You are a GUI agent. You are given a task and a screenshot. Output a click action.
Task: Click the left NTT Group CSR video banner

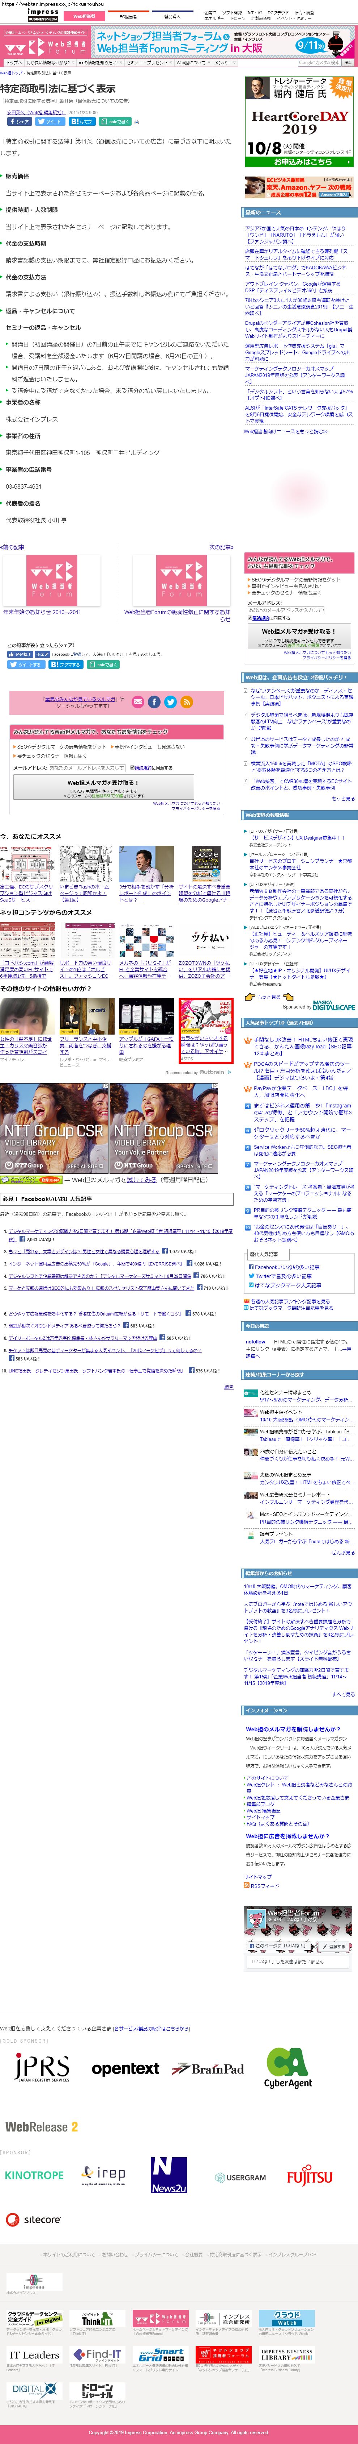point(54,1128)
